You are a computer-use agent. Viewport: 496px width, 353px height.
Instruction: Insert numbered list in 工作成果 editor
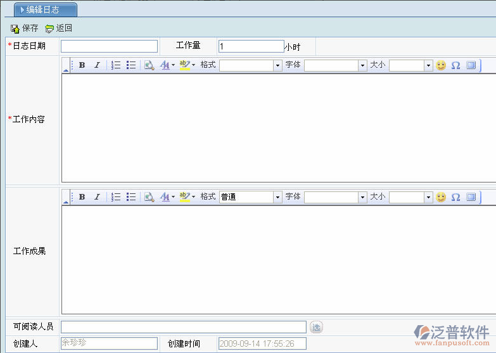pos(116,197)
